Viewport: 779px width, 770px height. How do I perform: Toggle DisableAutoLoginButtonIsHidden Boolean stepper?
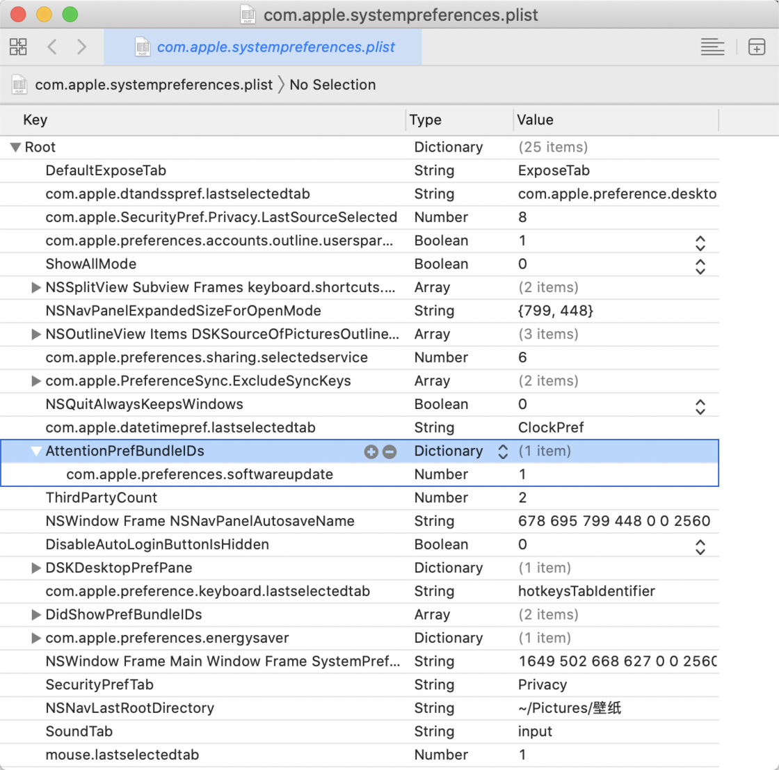[700, 545]
